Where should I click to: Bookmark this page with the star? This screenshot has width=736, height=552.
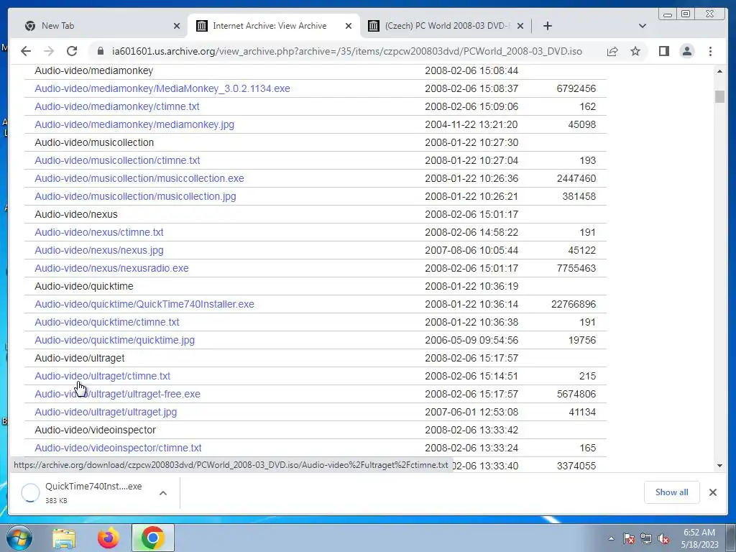[x=635, y=51]
